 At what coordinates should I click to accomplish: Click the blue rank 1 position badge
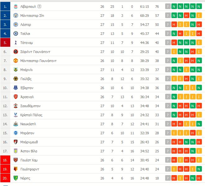[x=5, y=6]
